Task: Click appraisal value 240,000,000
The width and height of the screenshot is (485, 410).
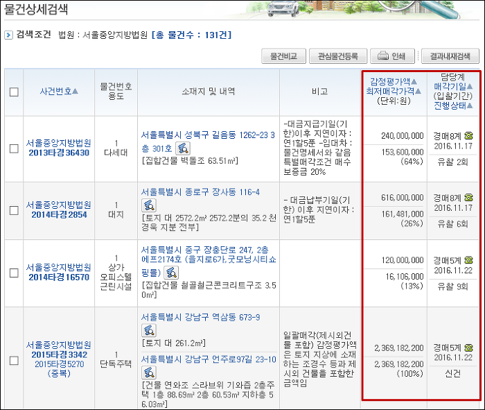Action: (402, 136)
